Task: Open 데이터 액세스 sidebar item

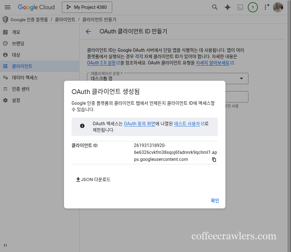Action: coord(25,78)
